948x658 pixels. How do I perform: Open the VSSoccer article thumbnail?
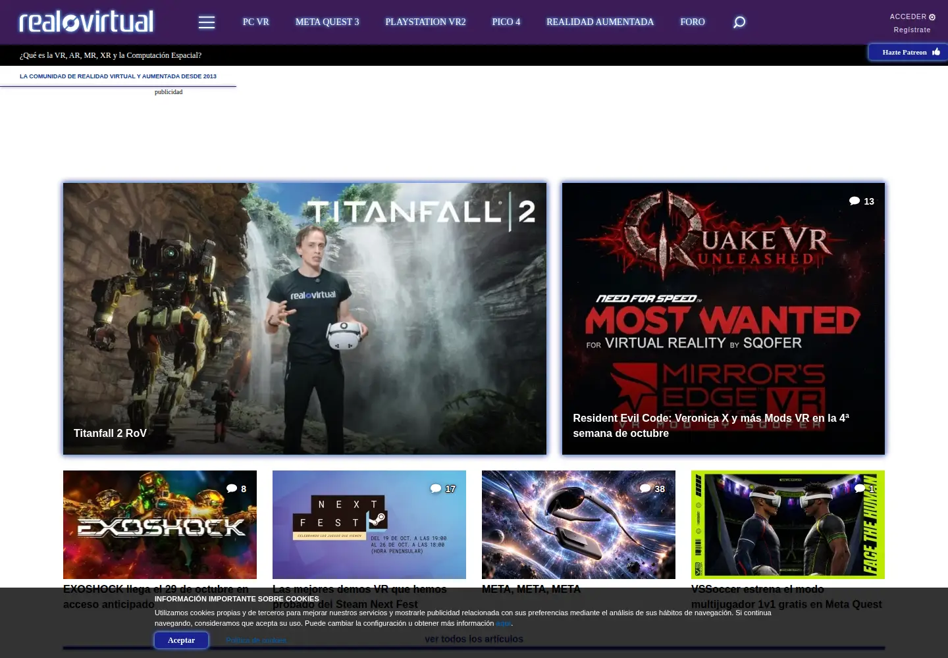click(788, 524)
